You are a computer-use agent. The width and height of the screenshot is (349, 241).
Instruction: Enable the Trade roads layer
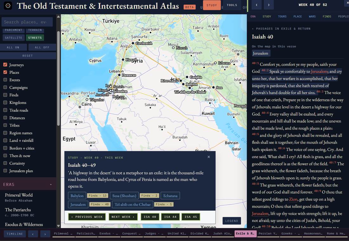pyautogui.click(x=5, y=110)
